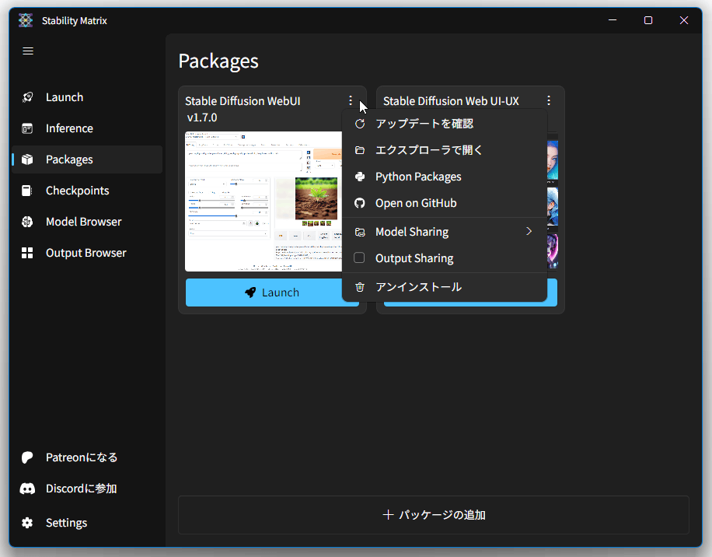Click the Packages page heading
Image resolution: width=712 pixels, height=557 pixels.
coord(218,61)
